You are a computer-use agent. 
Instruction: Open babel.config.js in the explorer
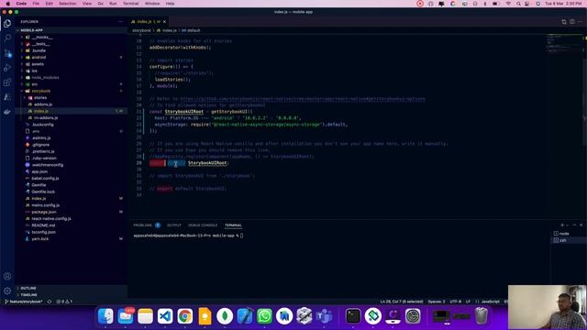coord(45,178)
